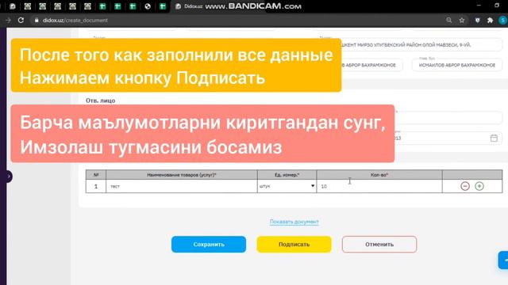Click the empty field above the date field
The image size is (508, 285).
[448, 118]
